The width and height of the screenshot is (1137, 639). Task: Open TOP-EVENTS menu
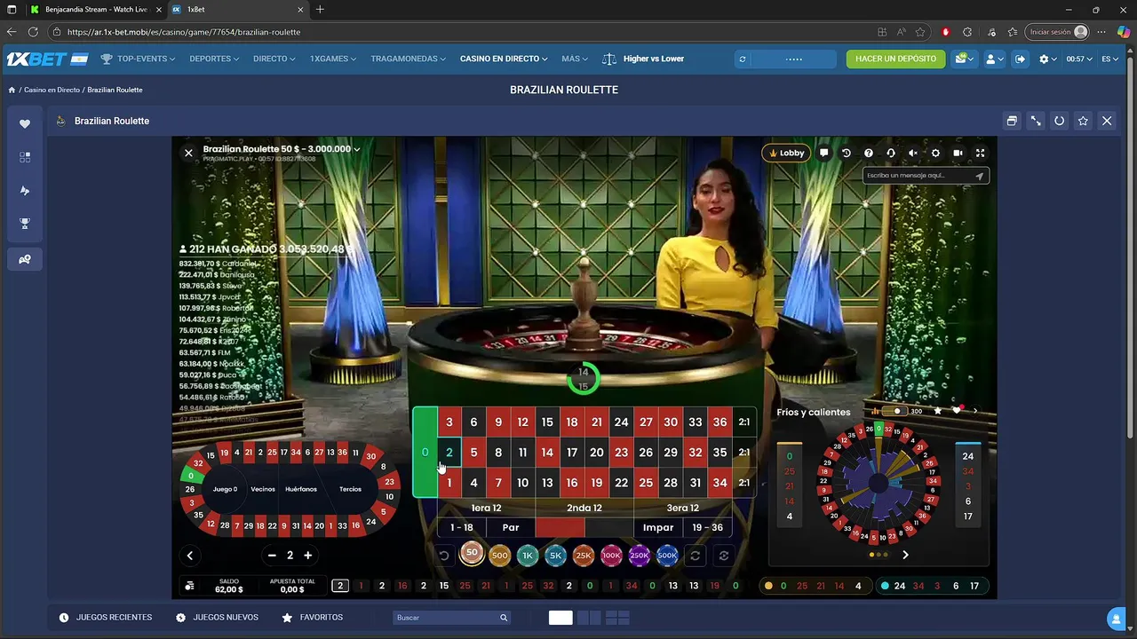138,59
